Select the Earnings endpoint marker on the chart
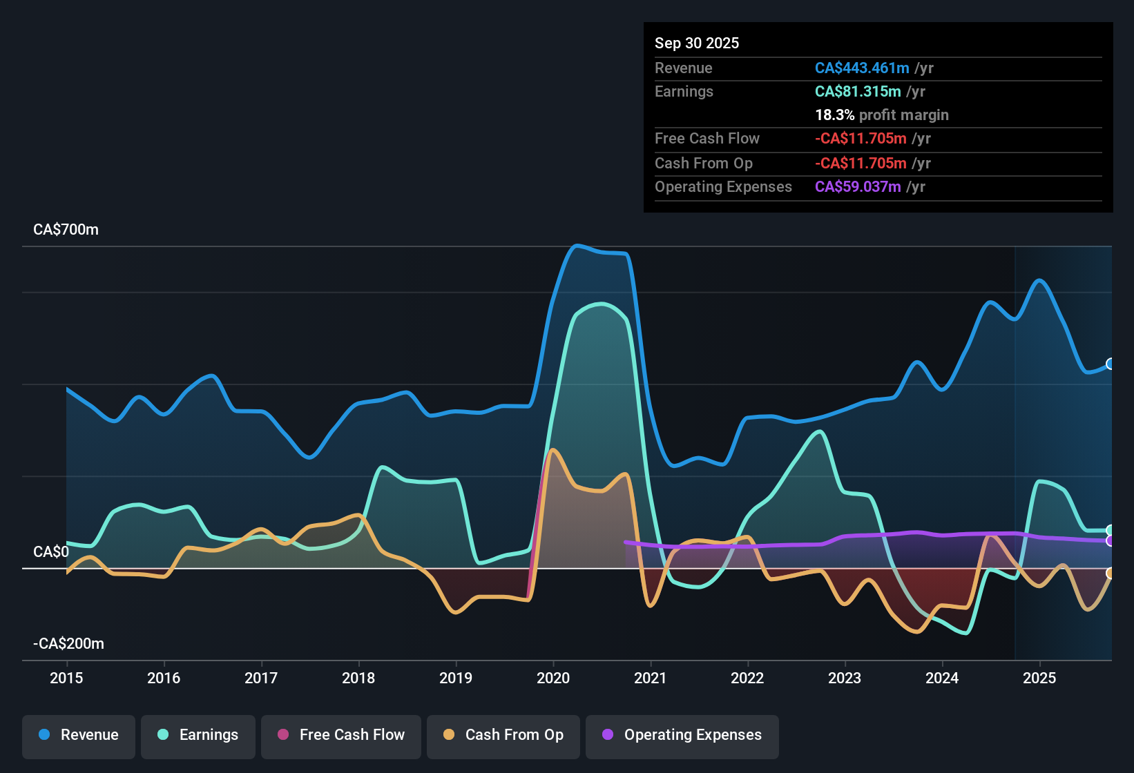Screen dimensions: 1134x773 1111,528
